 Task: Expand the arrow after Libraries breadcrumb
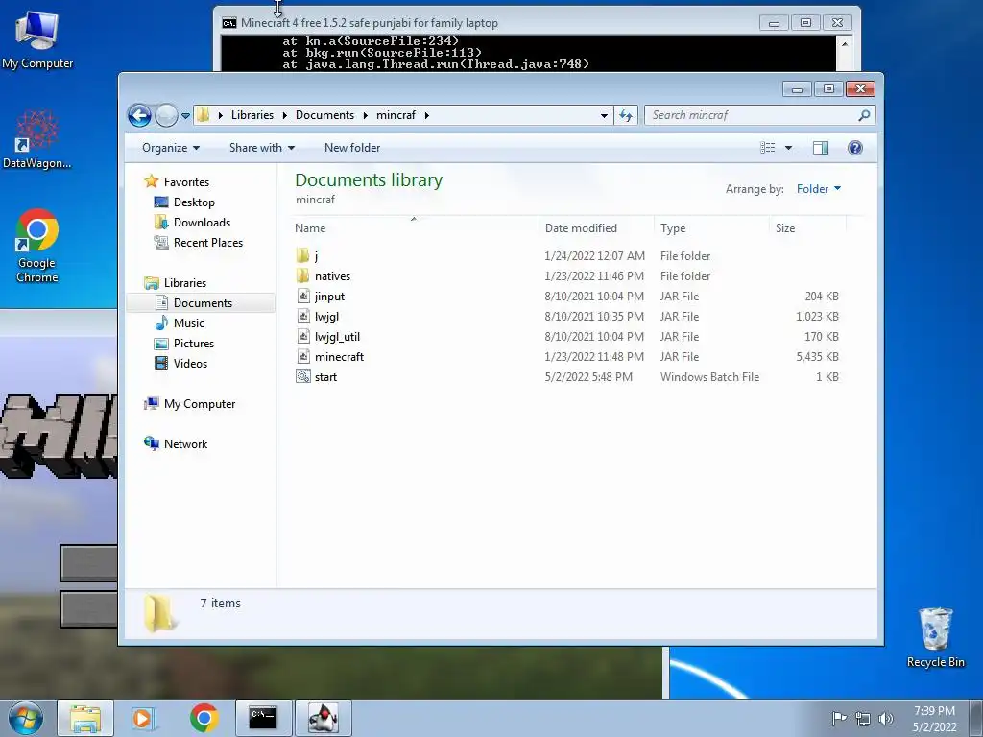coord(284,115)
